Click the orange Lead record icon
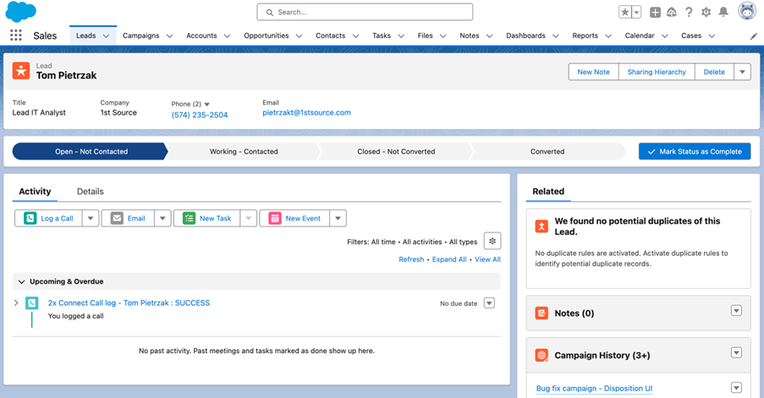 [x=21, y=70]
